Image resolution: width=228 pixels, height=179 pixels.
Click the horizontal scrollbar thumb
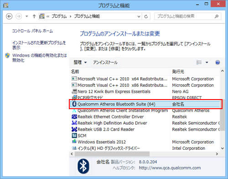[112, 154]
